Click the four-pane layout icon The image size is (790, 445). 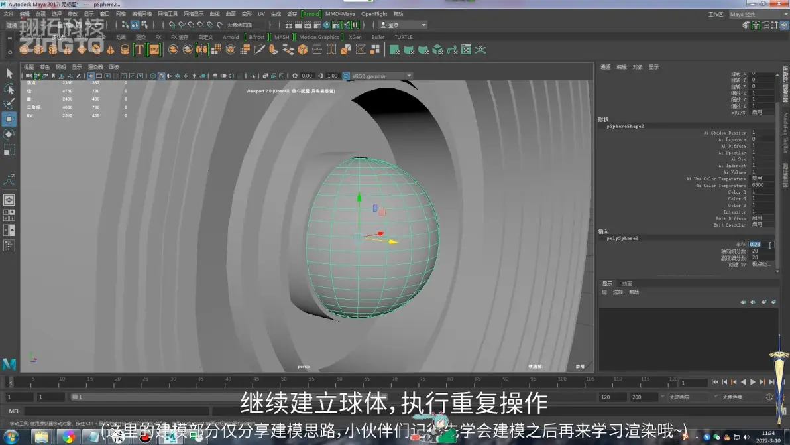coord(9,215)
